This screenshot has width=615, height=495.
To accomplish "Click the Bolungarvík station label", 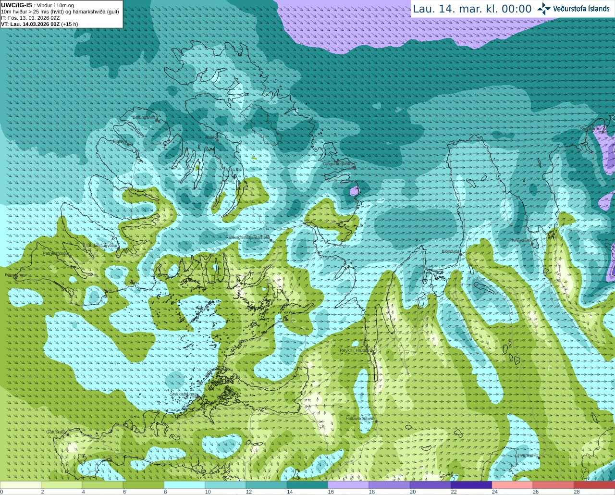I will [143, 117].
